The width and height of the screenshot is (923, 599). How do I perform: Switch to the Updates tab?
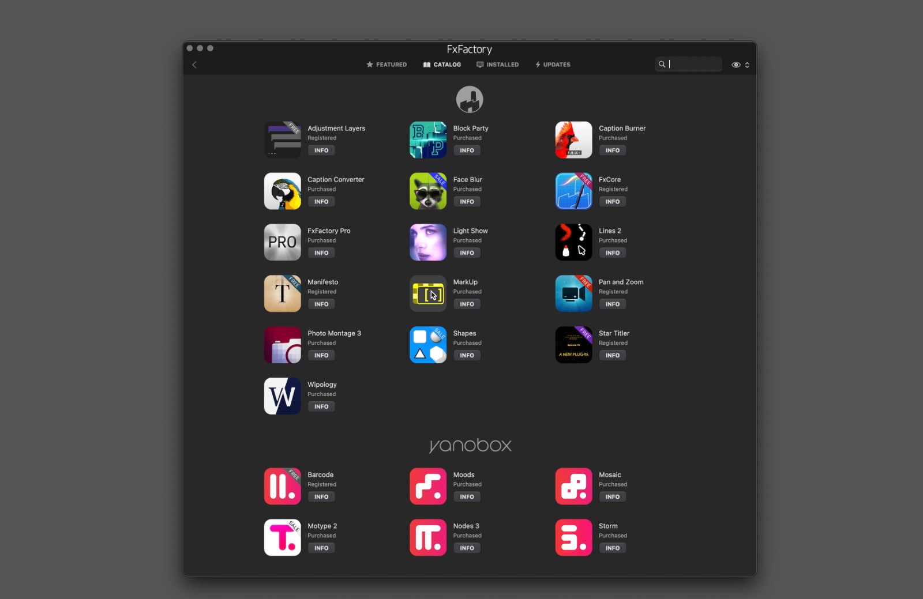pos(553,65)
